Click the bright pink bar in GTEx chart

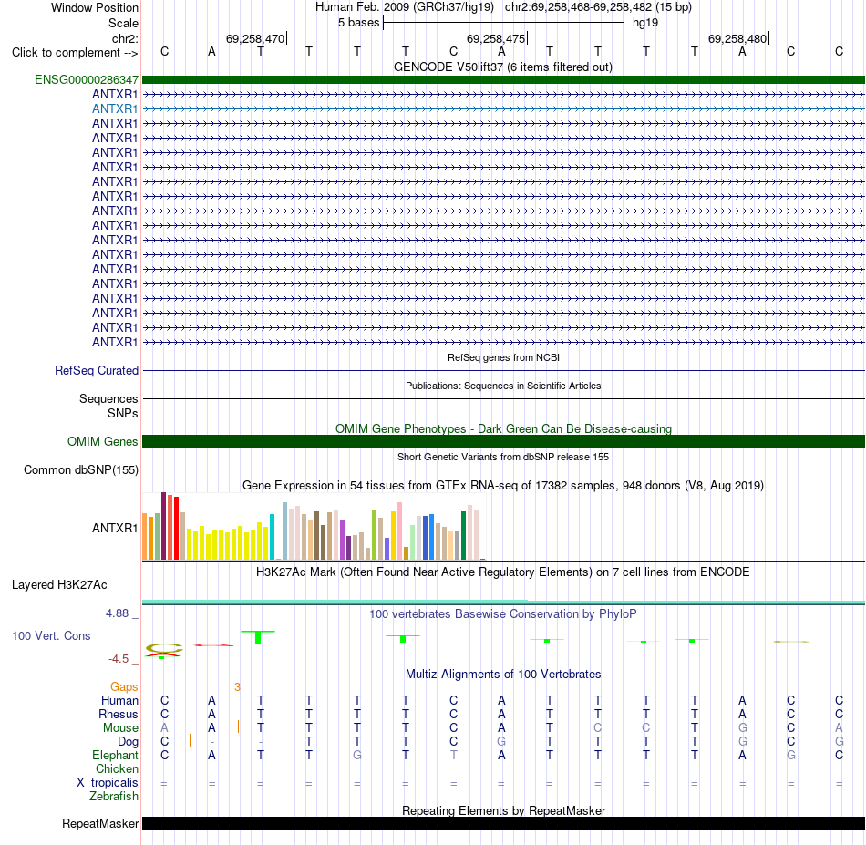pyautogui.click(x=400, y=531)
